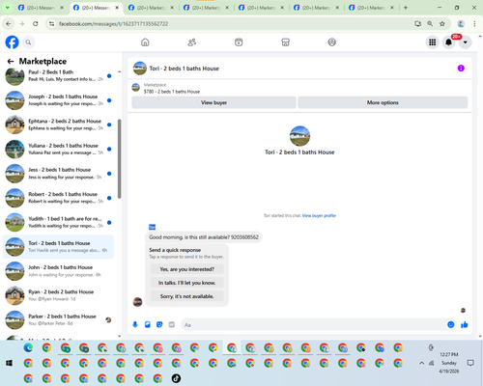Open the Chrome three-dot menu

474,23
